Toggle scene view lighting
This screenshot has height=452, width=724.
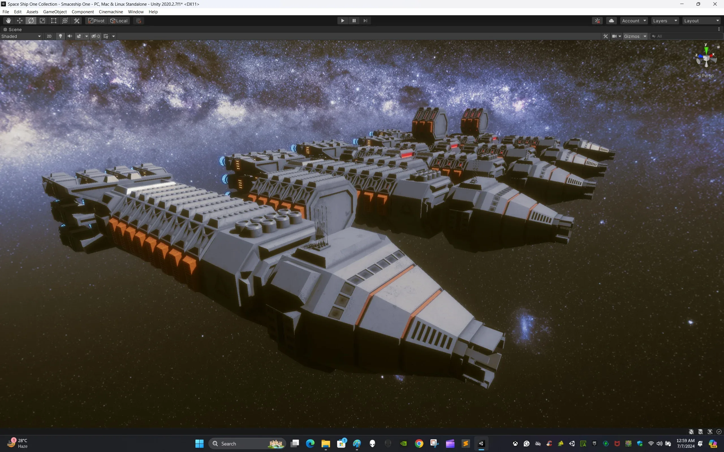click(61, 36)
